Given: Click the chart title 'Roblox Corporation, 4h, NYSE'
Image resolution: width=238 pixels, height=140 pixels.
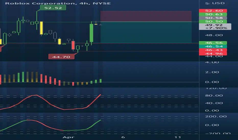Looking at the screenshot, I should pyautogui.click(x=58, y=3).
